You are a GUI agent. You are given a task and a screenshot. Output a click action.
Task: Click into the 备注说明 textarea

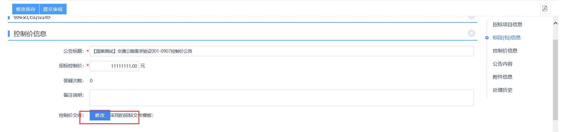tap(281, 98)
